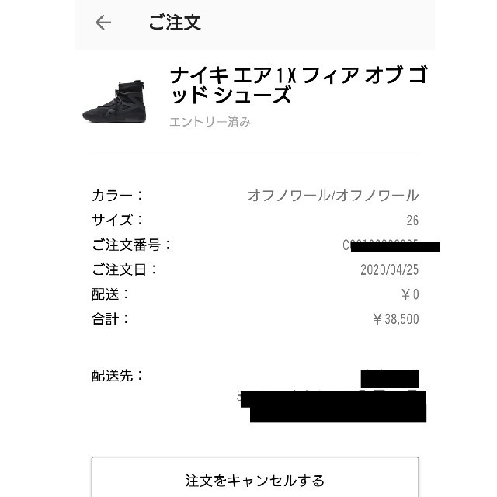This screenshot has width=497, height=497.
Task: Select the ご注文日： field label
Action: tap(124, 269)
